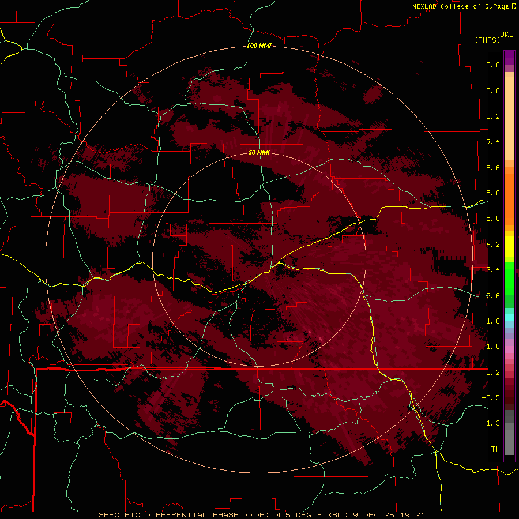Click the 2.6 legend value
Screen dimensions: 519x519
[x=493, y=296]
